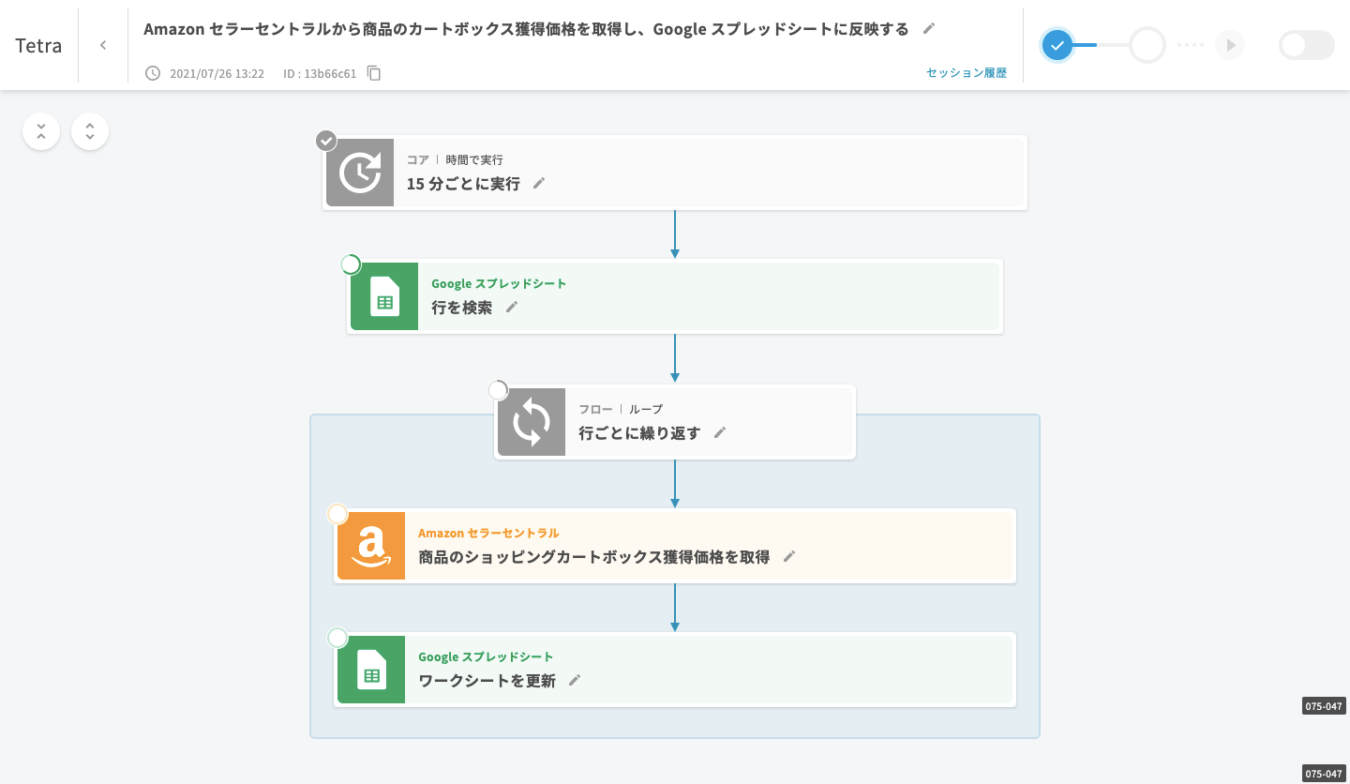The height and width of the screenshot is (784, 1350).
Task: Click the 2021/07/26 13:22 timestamp
Action: pos(217,73)
